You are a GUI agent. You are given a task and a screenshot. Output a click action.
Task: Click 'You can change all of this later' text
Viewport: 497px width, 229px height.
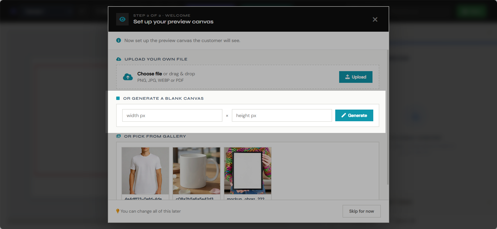151,211
